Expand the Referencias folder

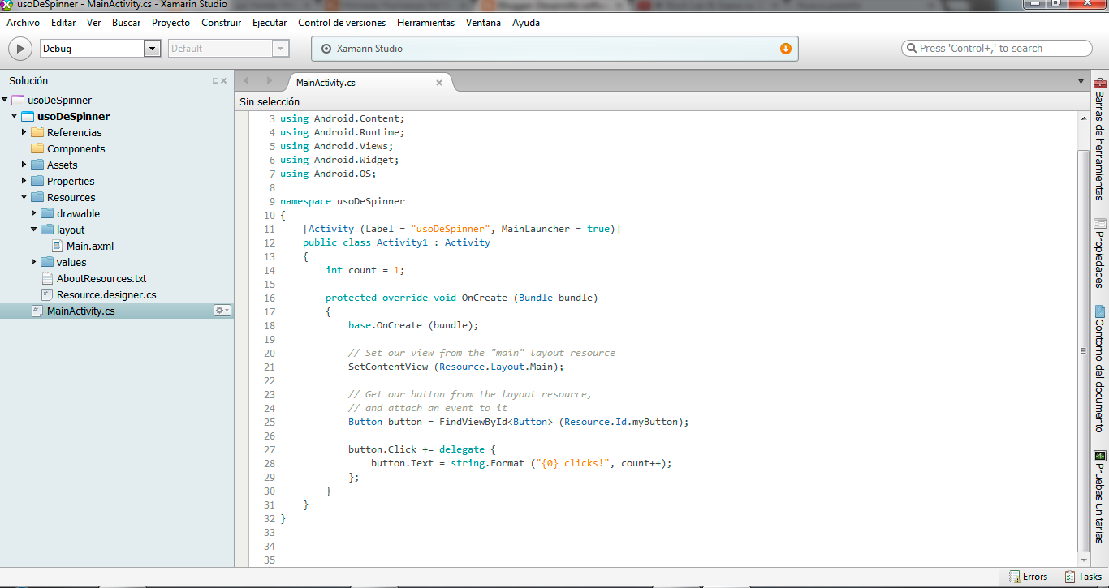click(x=25, y=132)
